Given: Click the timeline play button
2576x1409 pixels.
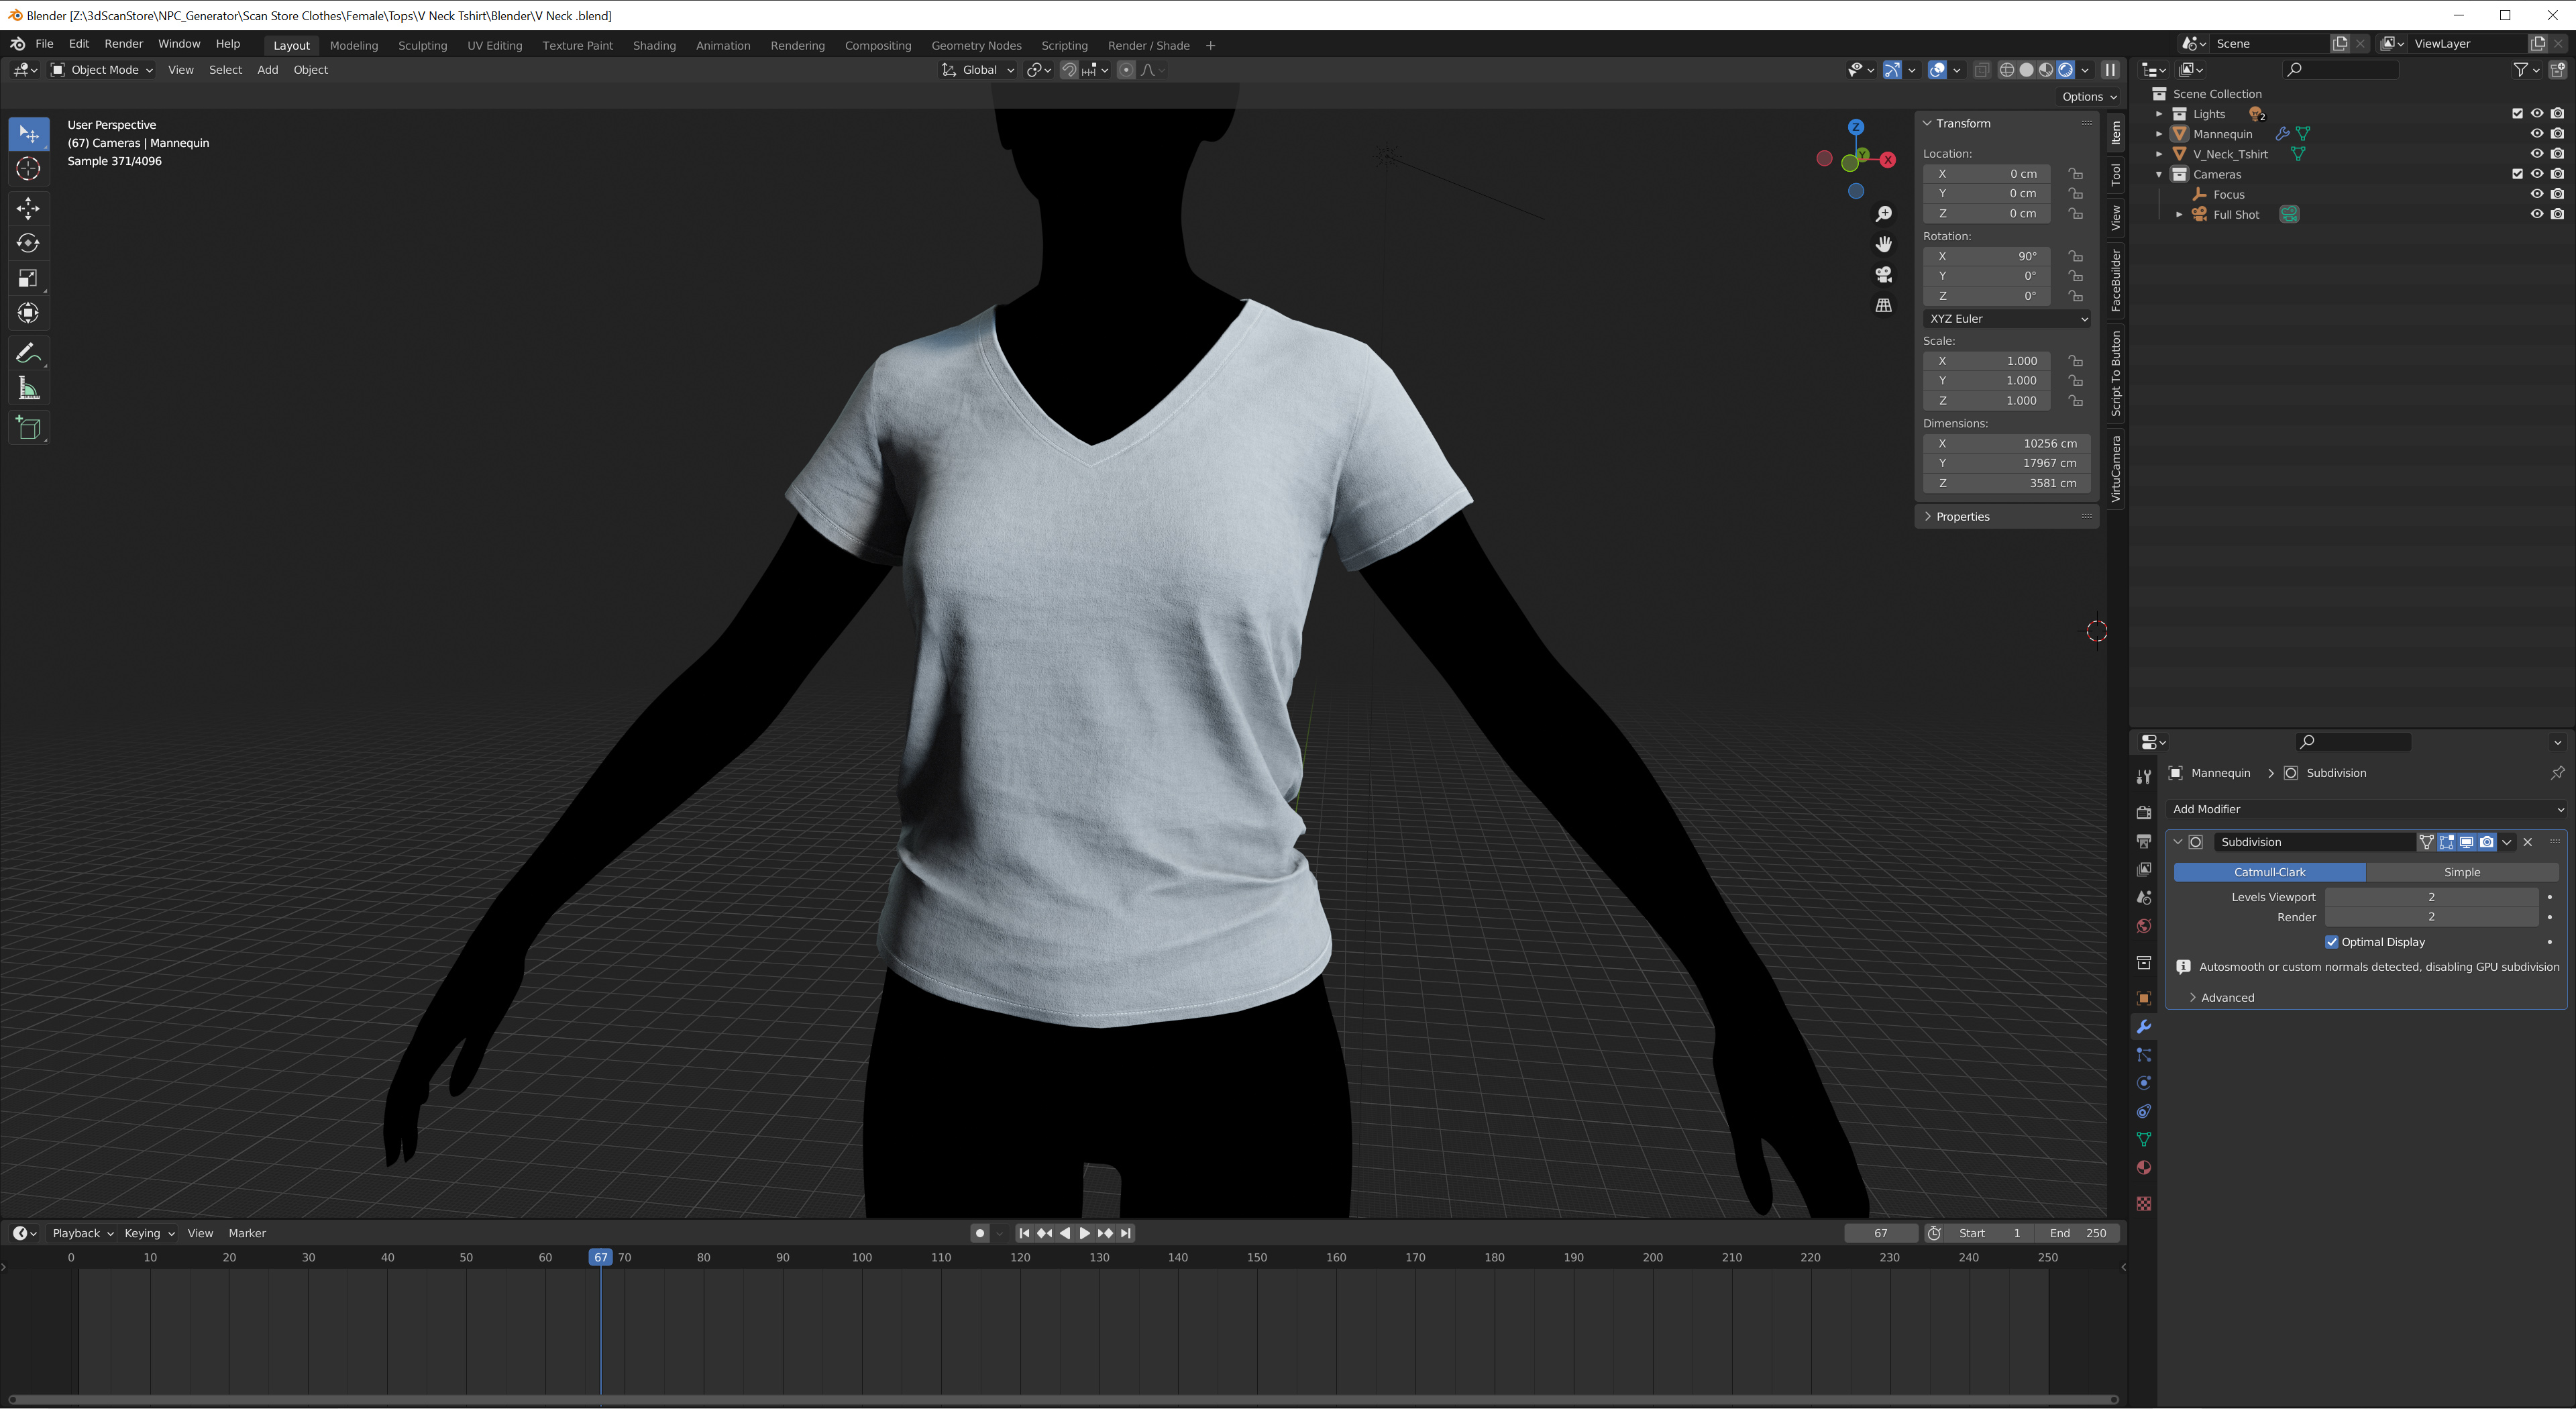Looking at the screenshot, I should click(1085, 1233).
